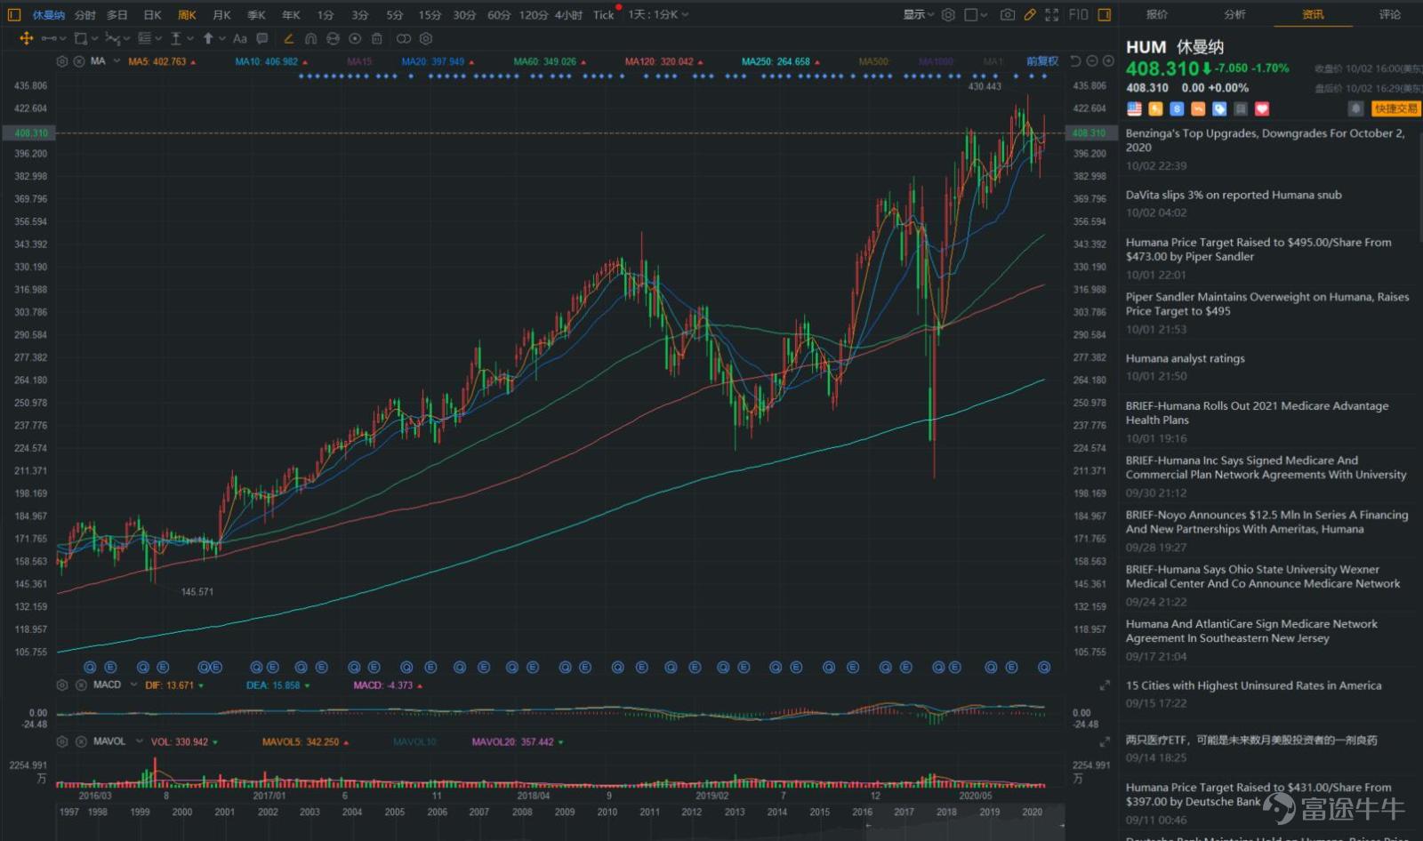Open the text annotation Aa tool
The image size is (1423, 841).
[240, 38]
